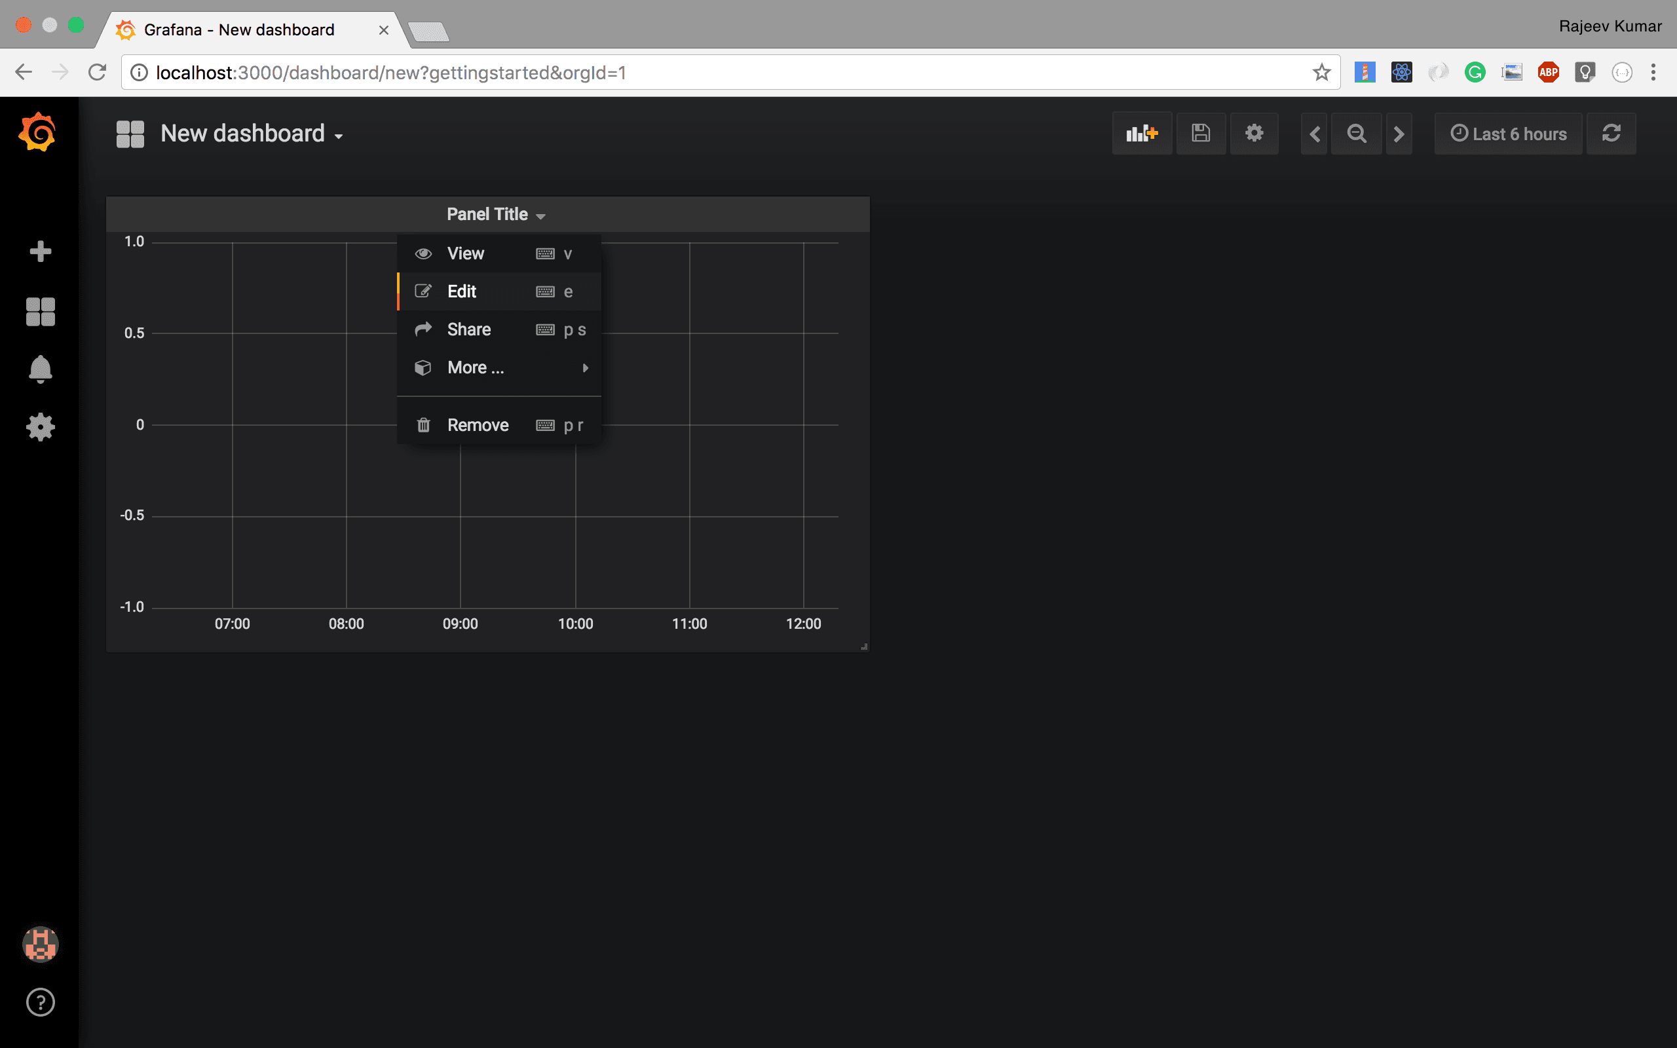
Task: Open the user avatar in the sidebar
Action: click(x=40, y=943)
